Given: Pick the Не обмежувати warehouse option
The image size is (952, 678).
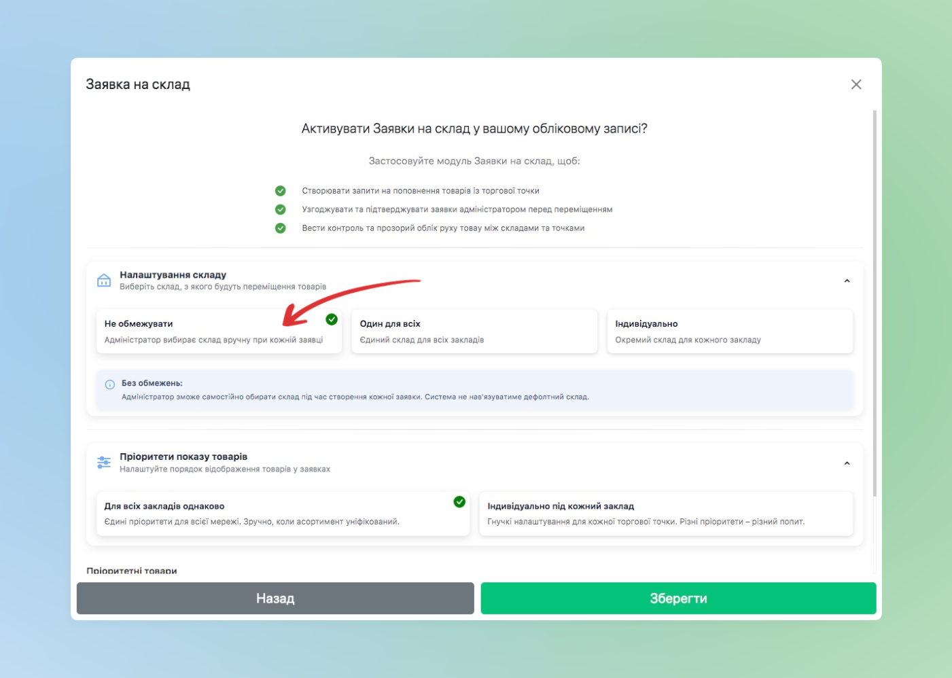Looking at the screenshot, I should [x=217, y=332].
